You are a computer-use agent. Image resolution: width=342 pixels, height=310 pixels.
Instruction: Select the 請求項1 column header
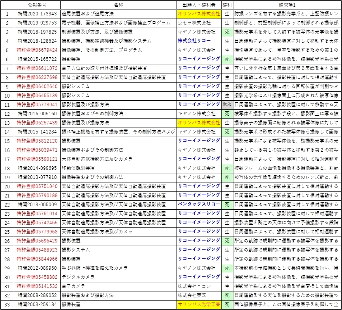[287, 5]
